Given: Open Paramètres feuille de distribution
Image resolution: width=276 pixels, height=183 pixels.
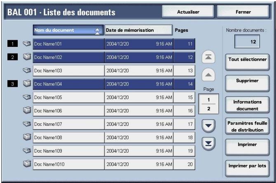Looking at the screenshot, I should pos(247,126).
